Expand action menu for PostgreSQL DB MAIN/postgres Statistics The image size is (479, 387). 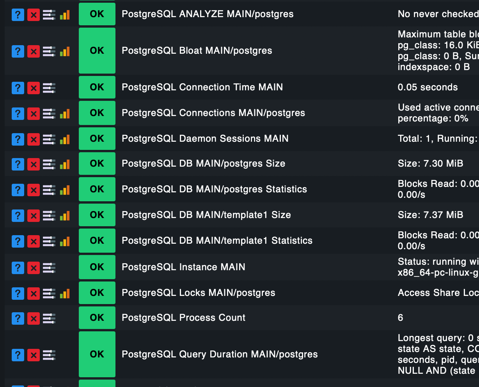[x=49, y=190]
